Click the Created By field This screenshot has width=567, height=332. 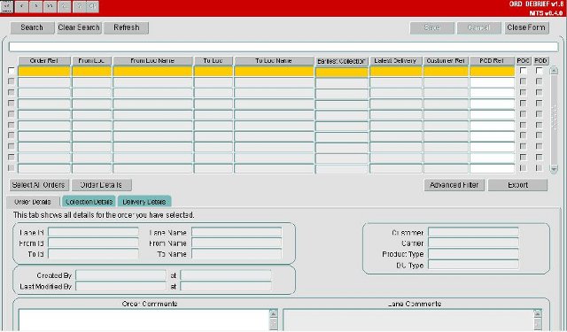click(120, 275)
